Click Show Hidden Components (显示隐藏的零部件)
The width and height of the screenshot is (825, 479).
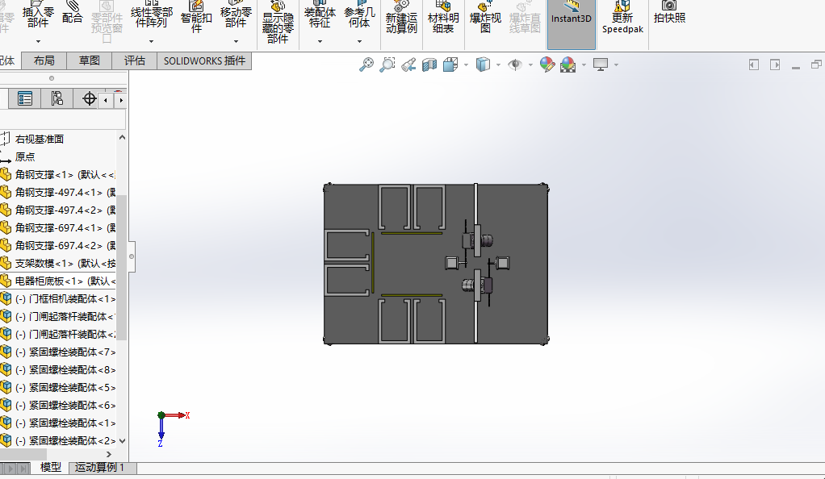click(278, 23)
